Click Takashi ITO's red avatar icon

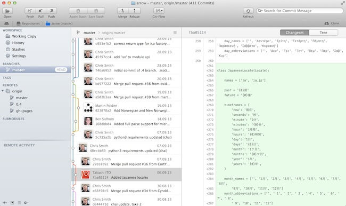85,175
